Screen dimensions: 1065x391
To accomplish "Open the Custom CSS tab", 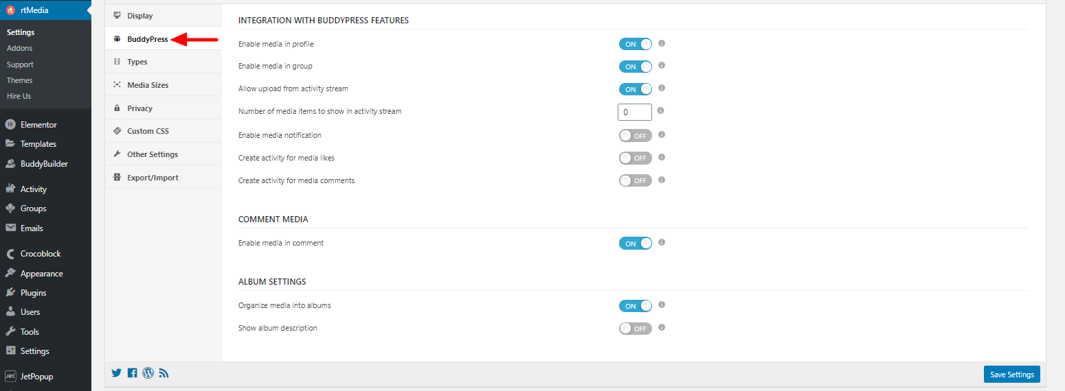I will coord(148,131).
